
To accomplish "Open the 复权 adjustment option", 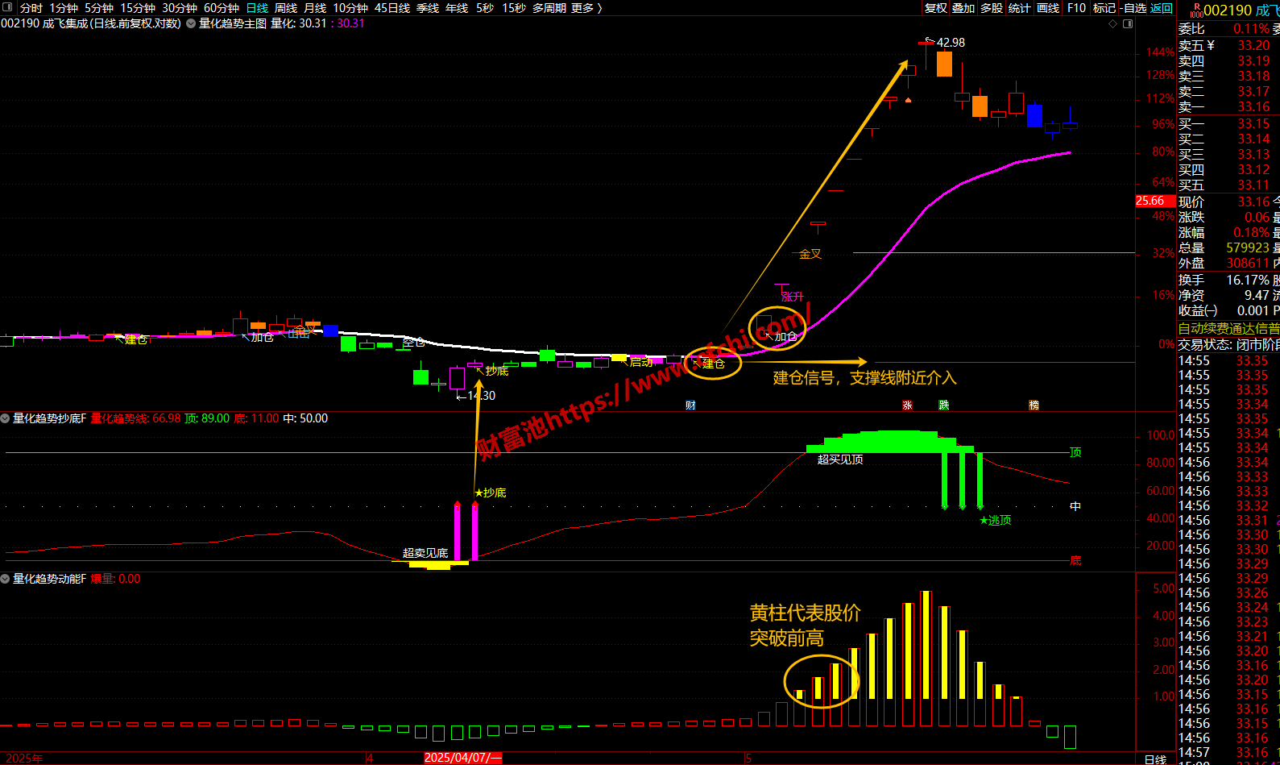I will click(x=936, y=8).
